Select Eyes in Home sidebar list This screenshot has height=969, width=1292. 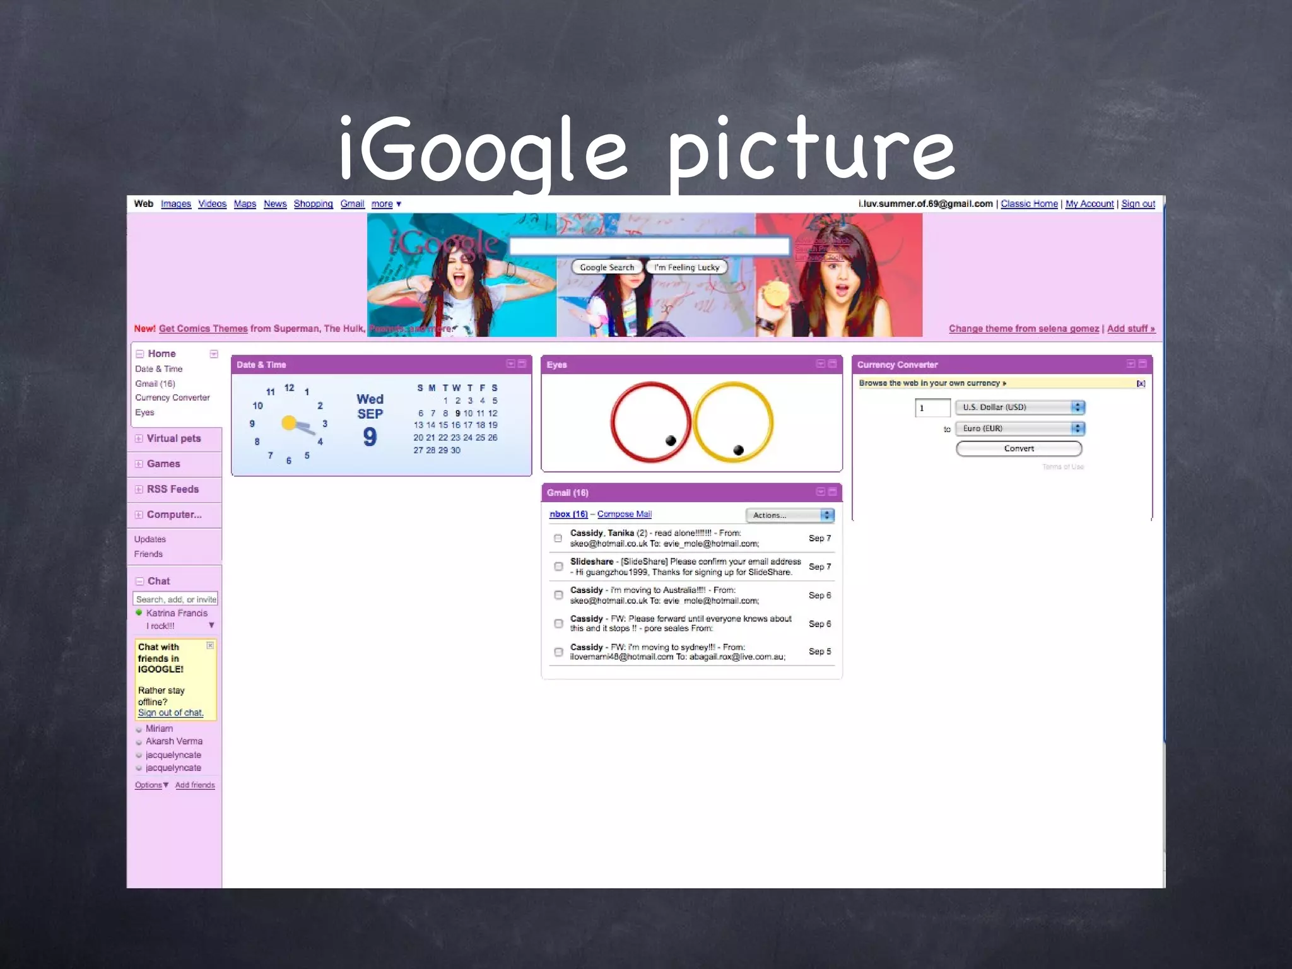tap(144, 413)
